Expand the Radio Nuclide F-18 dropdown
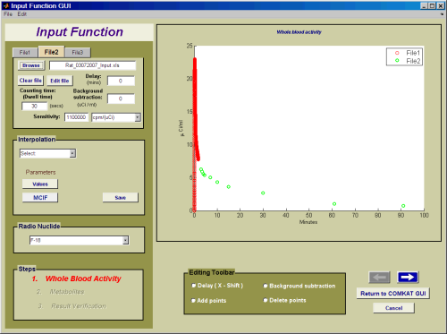This screenshot has width=447, height=334. tap(80, 240)
